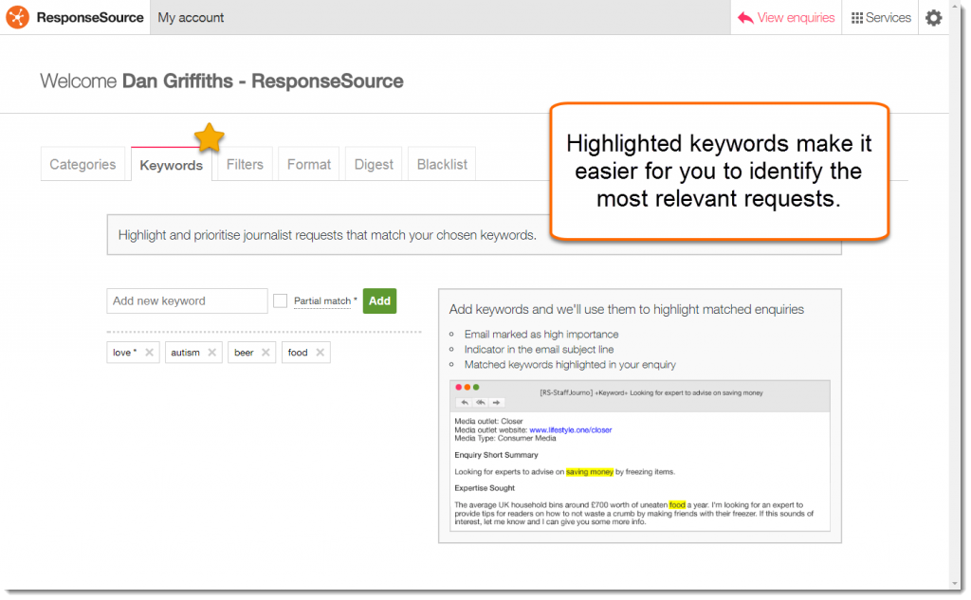Click the View enquiries arrow icon
The height and width of the screenshot is (600, 971).
(746, 16)
